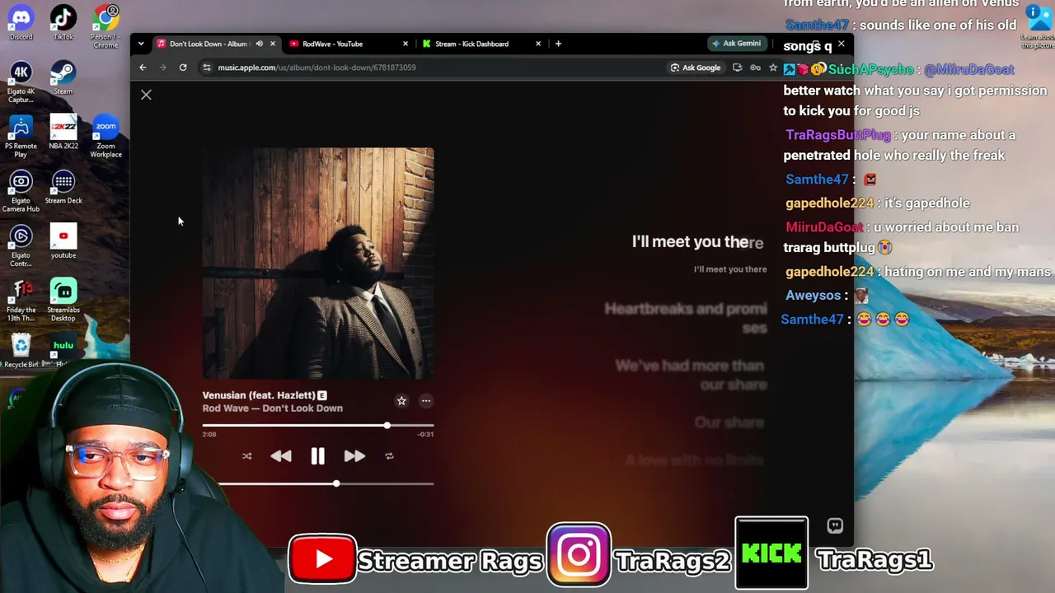This screenshot has width=1055, height=593.
Task: Open the Elgato Control Center shortcut
Action: point(21,245)
